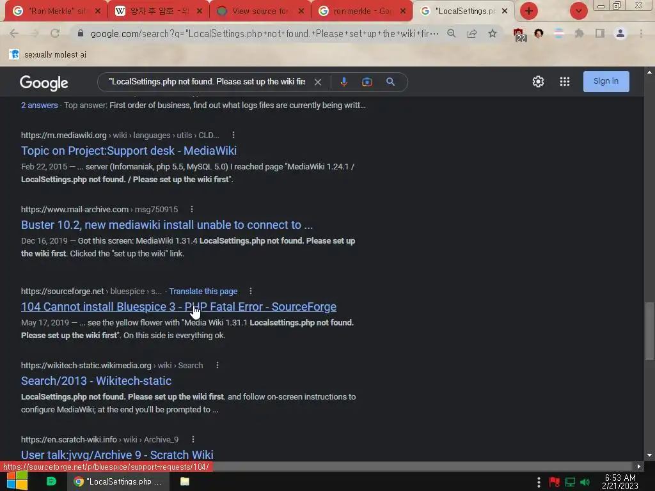Image resolution: width=655 pixels, height=491 pixels.
Task: Reload the page with the refresh icon
Action: point(55,33)
